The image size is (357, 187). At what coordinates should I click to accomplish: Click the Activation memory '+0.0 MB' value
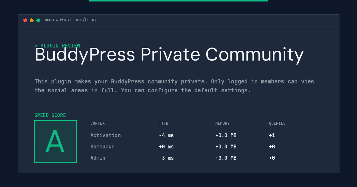click(x=226, y=135)
